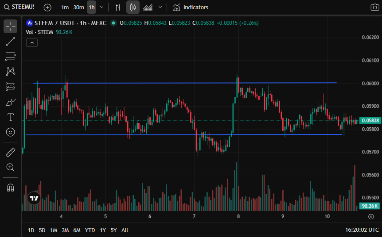The width and height of the screenshot is (382, 237).
Task: Set range to All
Action: pos(125,230)
